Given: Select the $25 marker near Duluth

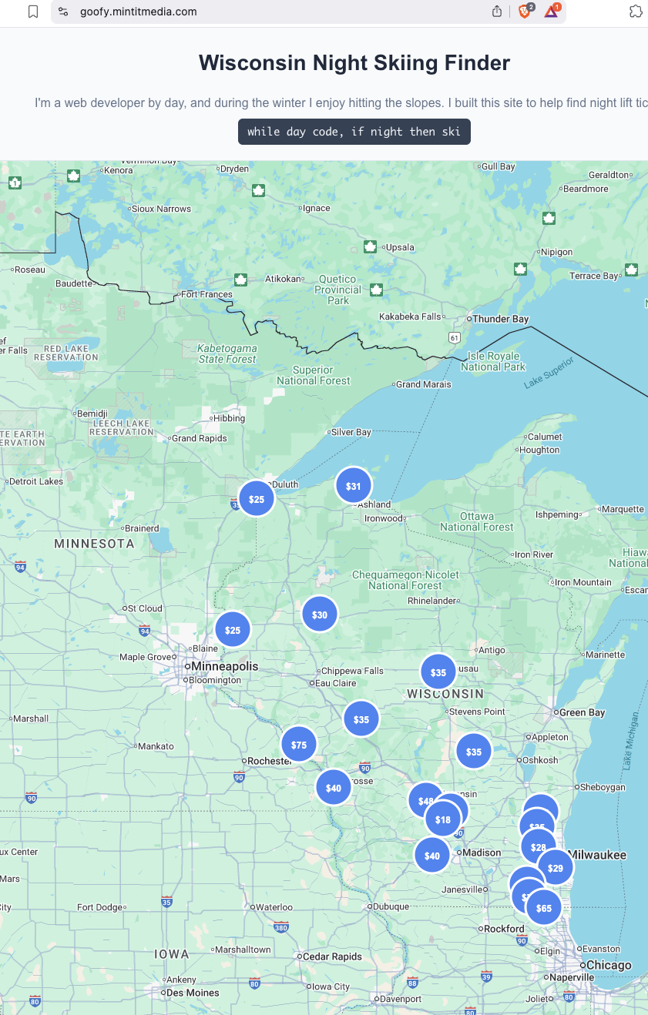Looking at the screenshot, I should (257, 499).
